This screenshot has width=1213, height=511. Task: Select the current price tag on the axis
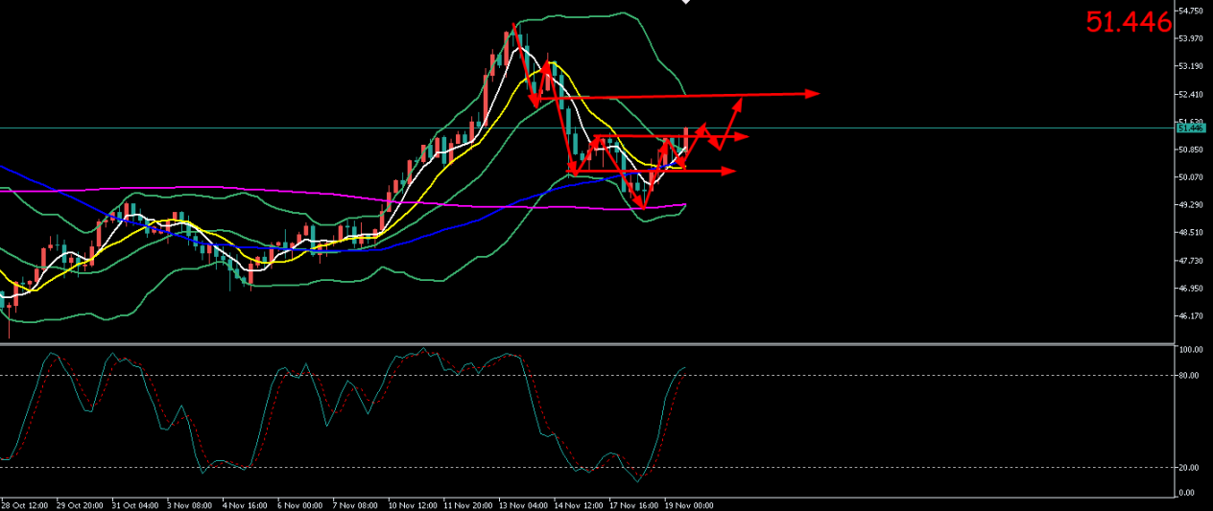click(1190, 128)
